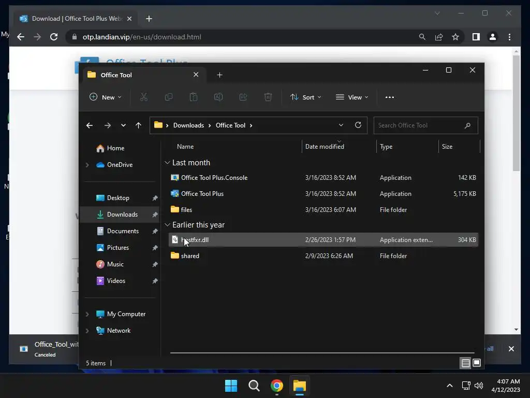Screen dimensions: 530x398
Task: Click the Share icon in Explorer toolbar
Action: pyautogui.click(x=243, y=97)
